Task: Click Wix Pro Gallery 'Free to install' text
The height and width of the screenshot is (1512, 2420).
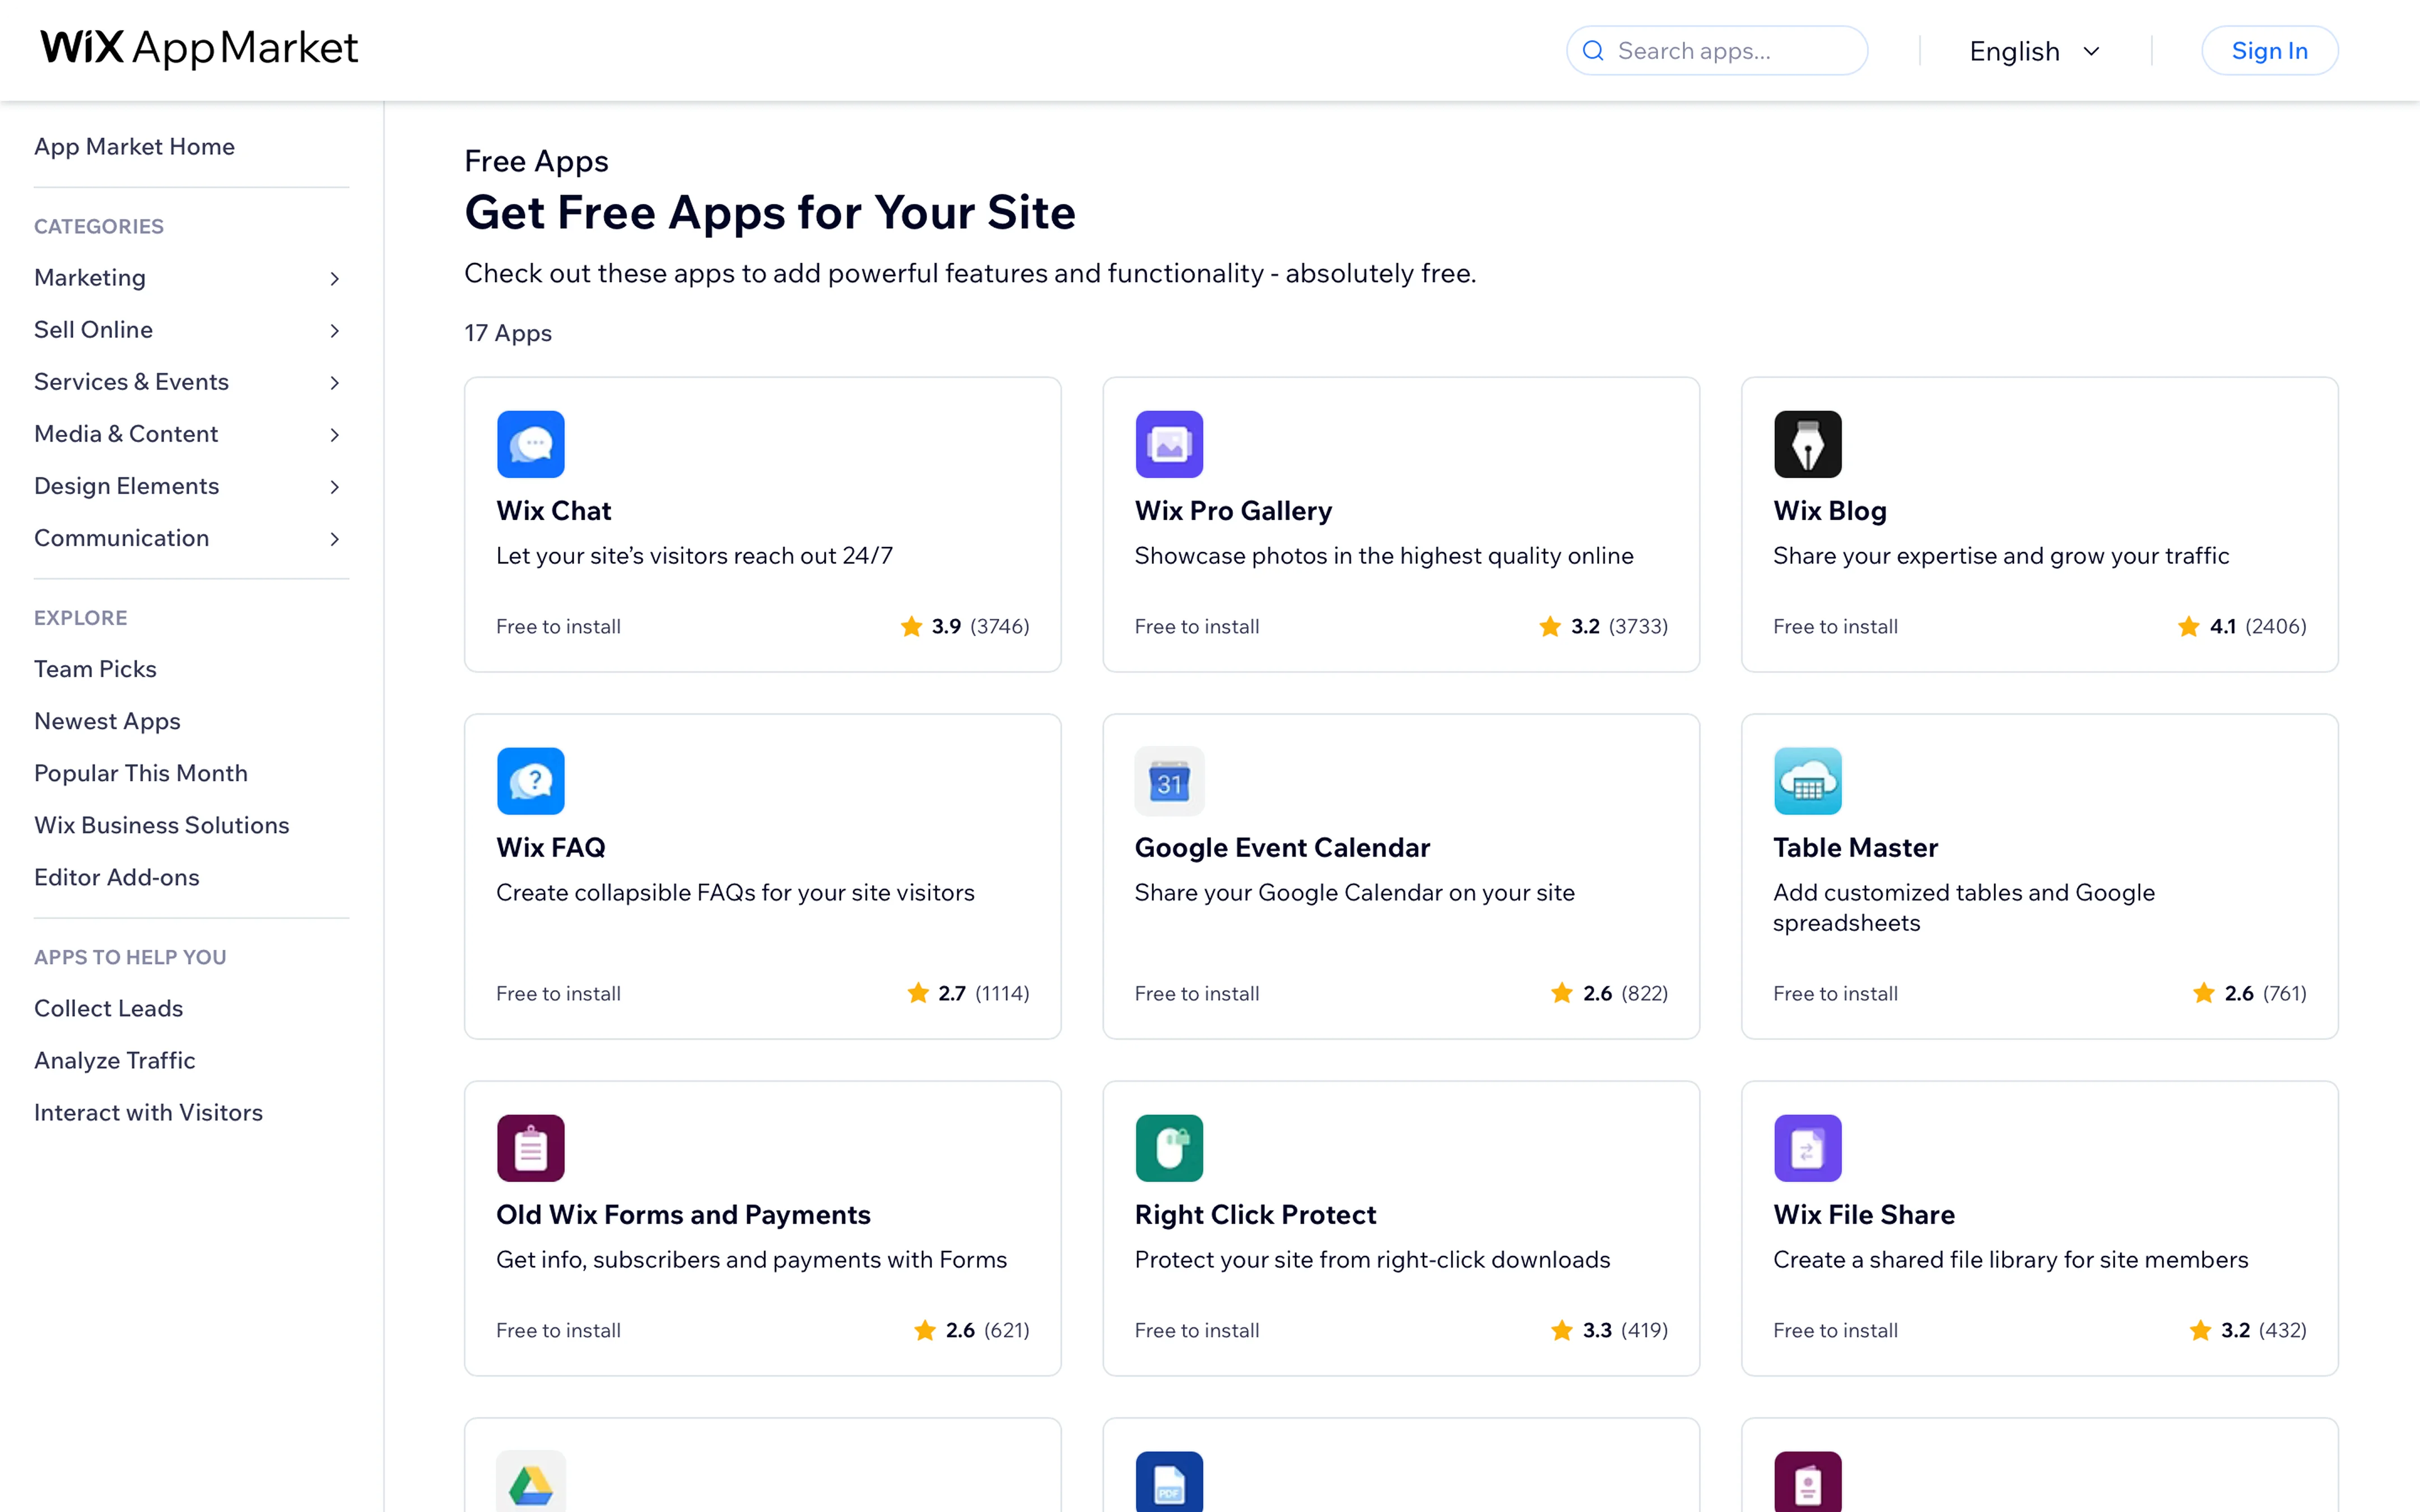Action: pyautogui.click(x=1197, y=626)
